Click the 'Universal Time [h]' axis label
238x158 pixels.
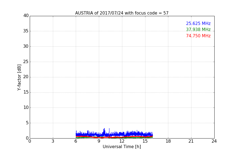tap(122, 147)
